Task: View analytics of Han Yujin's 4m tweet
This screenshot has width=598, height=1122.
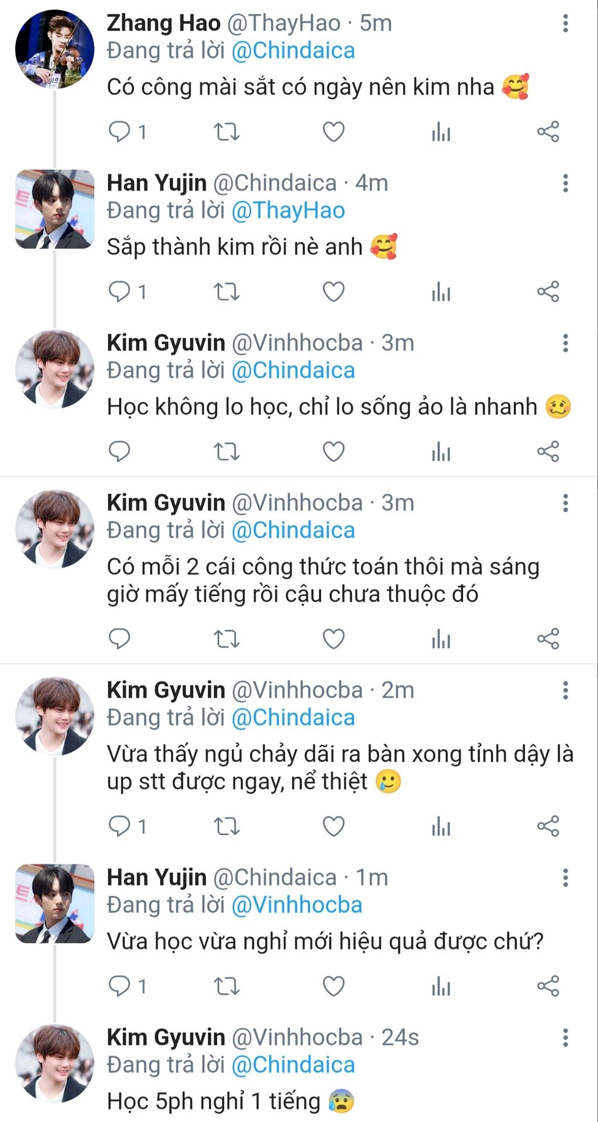Action: (441, 292)
